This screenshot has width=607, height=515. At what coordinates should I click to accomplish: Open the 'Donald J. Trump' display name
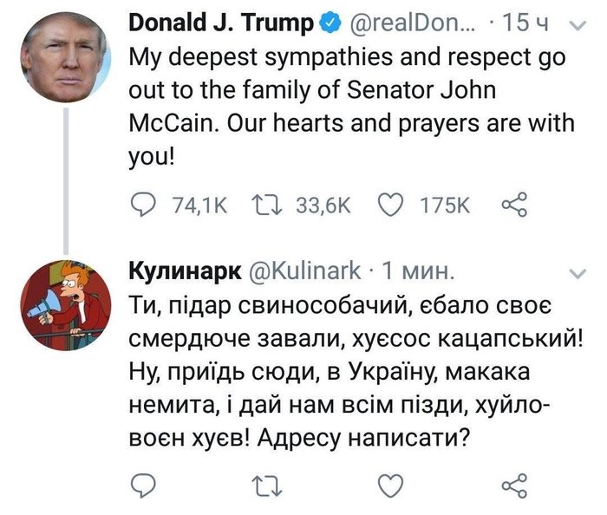click(220, 24)
